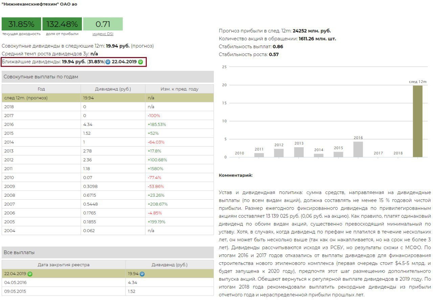Click the -64.03% change for 2014
The width and height of the screenshot is (433, 300).
[x=156, y=142]
